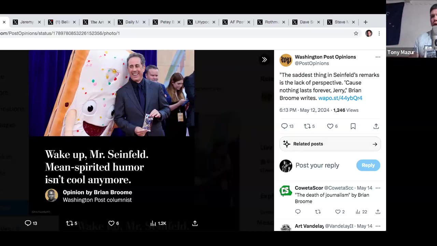The height and width of the screenshot is (246, 437).
Task: Switch to the AF Post tab
Action: (x=237, y=22)
